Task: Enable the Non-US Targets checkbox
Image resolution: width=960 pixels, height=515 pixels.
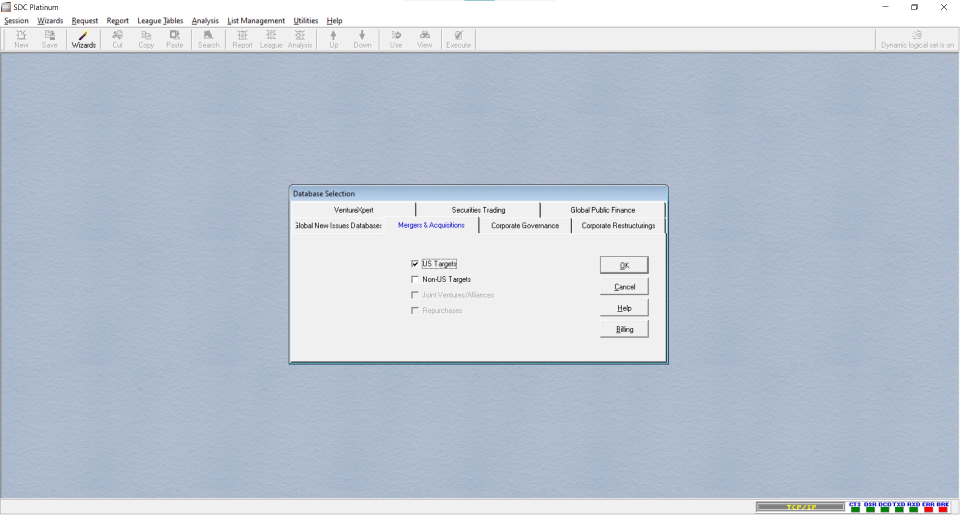Action: tap(415, 279)
